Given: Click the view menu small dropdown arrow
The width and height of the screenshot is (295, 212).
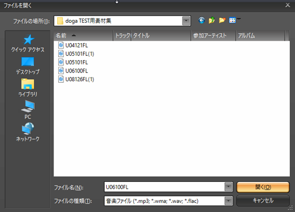Looking at the screenshot, I should 239,19.
